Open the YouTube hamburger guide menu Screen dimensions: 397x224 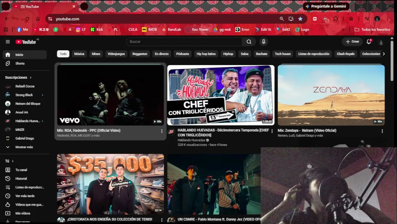pyautogui.click(x=8, y=42)
